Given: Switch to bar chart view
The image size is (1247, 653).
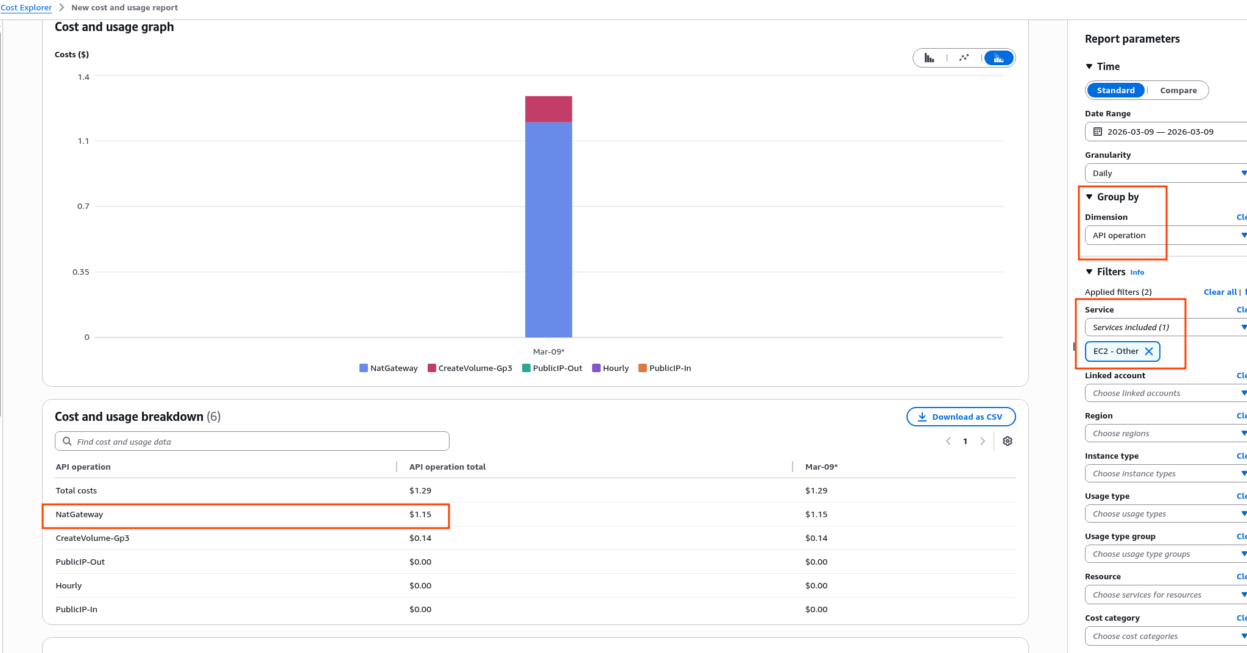Looking at the screenshot, I should (x=929, y=58).
